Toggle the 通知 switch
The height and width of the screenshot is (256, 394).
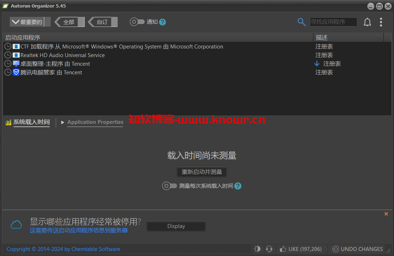pyautogui.click(x=137, y=22)
